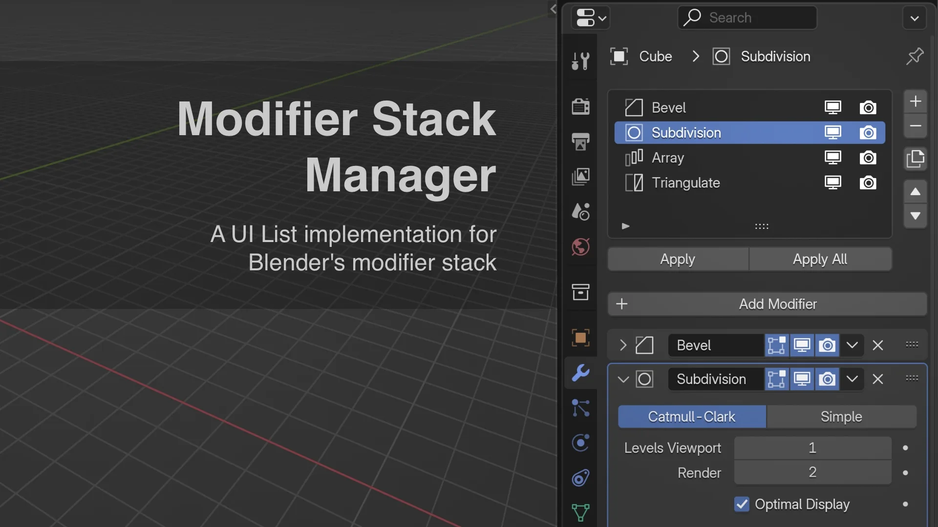Select Bevel in the modifier list
The height and width of the screenshot is (527, 938).
coord(749,107)
